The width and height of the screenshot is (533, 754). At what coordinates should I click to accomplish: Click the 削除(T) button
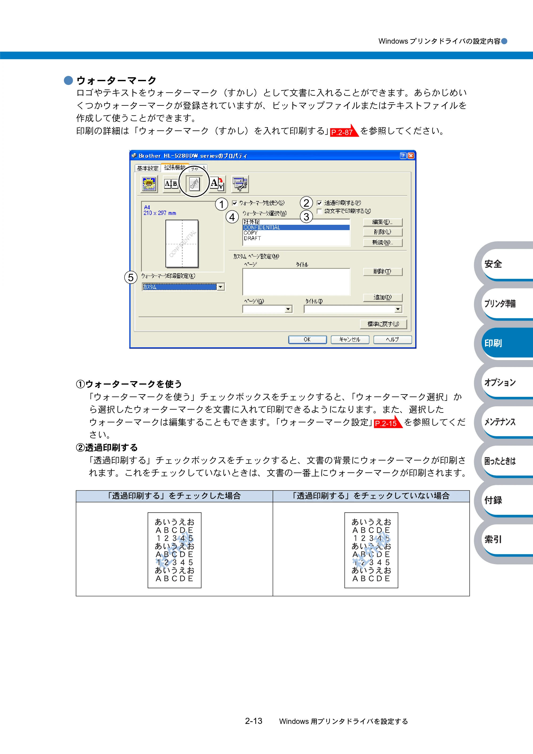tap(382, 272)
